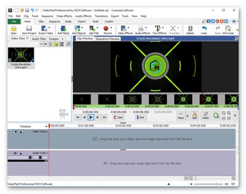Screen dimensions: 246x194
Task: Select the Images bin tab
Action: pos(53,39)
